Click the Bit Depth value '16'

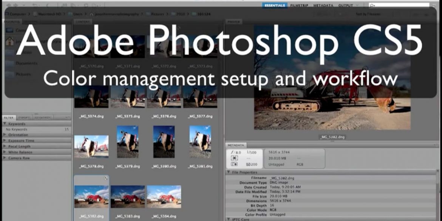click(x=272, y=206)
